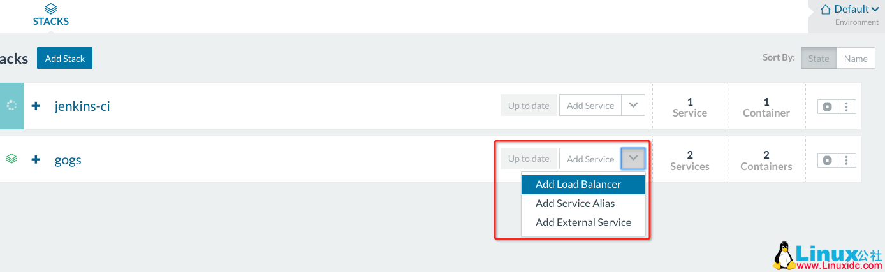Open gogs more actions vertical dots
The width and height of the screenshot is (885, 272).
[846, 160]
